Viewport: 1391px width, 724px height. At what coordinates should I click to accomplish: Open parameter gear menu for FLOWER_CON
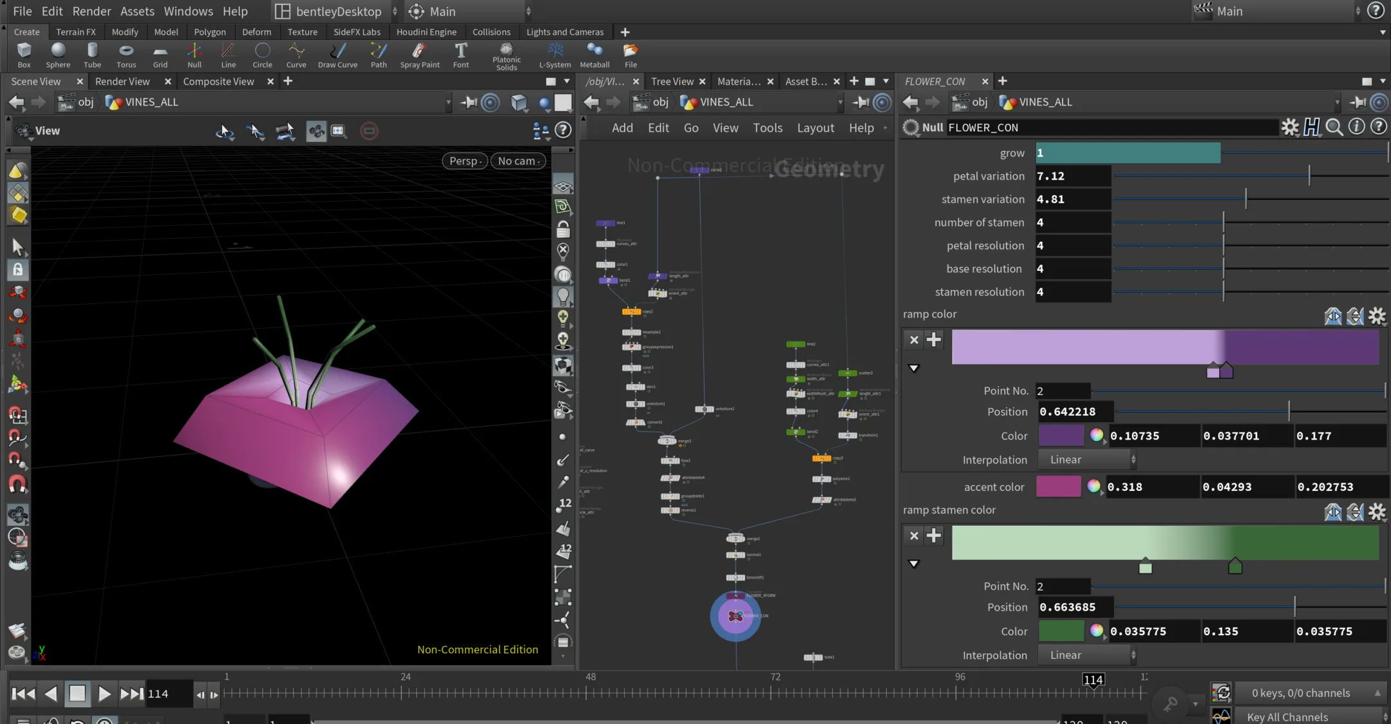1290,127
